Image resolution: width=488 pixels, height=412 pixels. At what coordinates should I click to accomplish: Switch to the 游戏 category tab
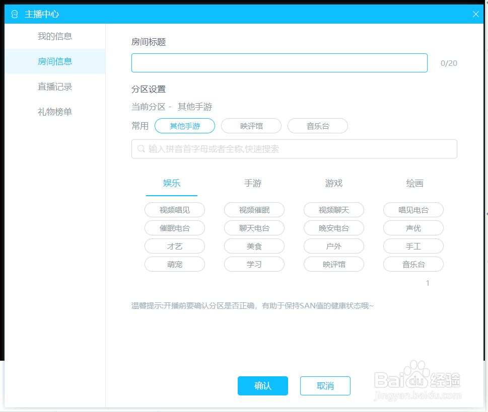(333, 184)
